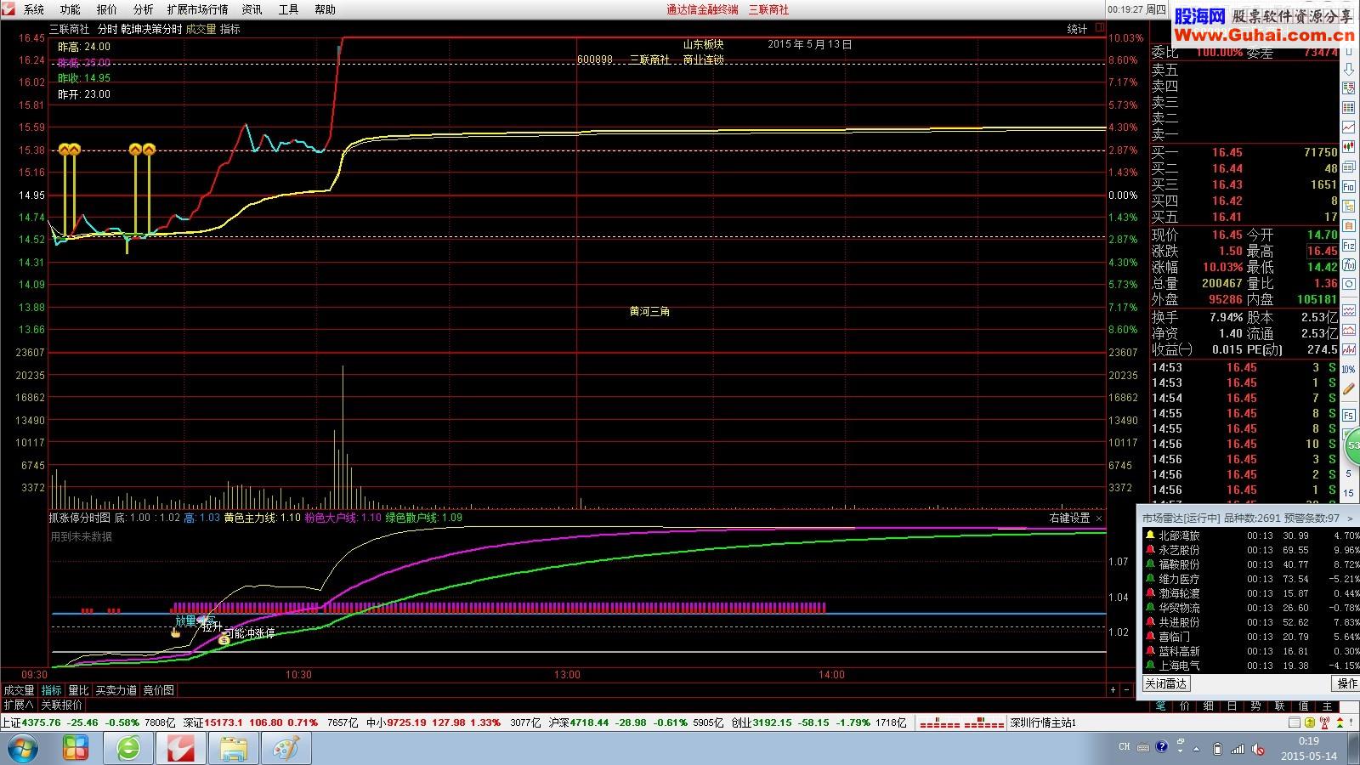Click the 笔 tab under quote panel
1360x765 pixels.
[1160, 706]
